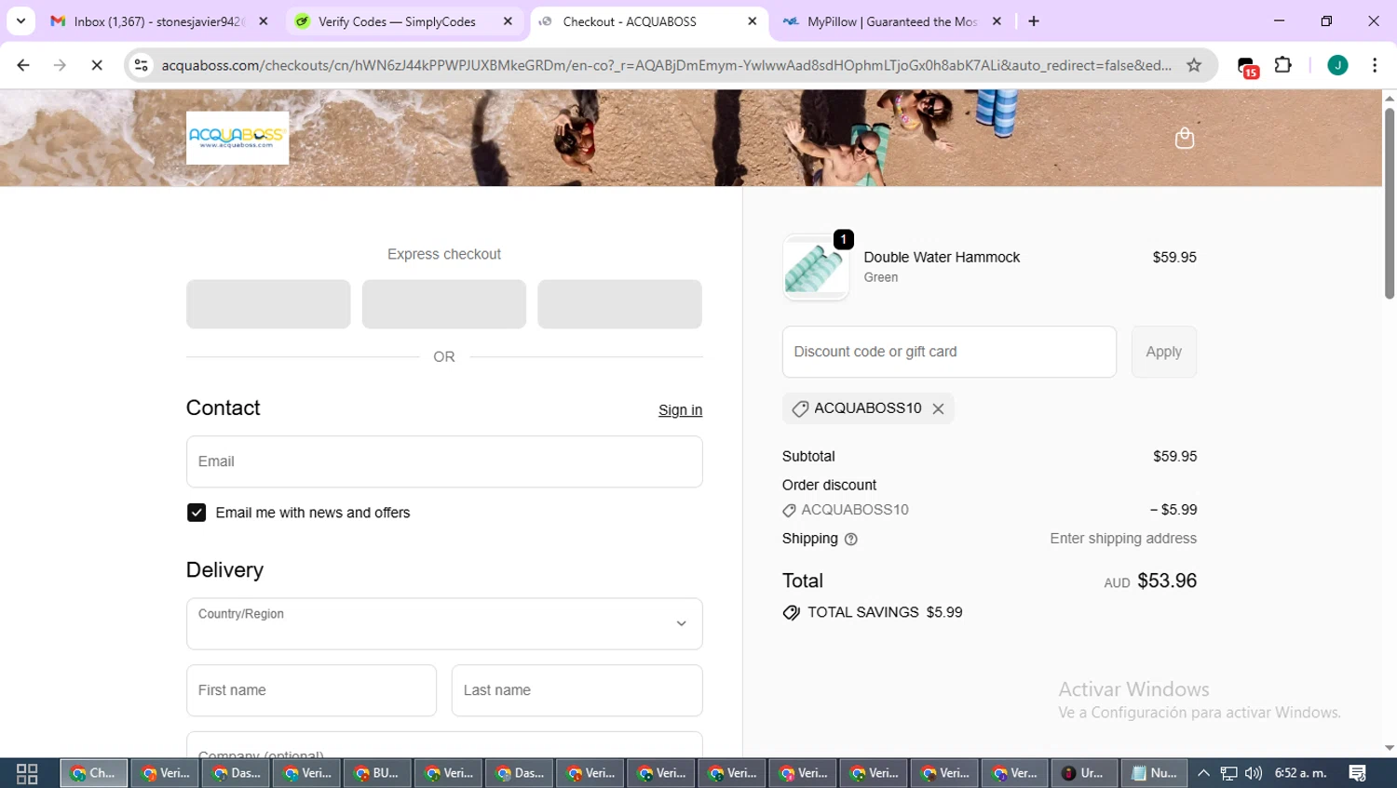The width and height of the screenshot is (1397, 788).
Task: Switch to the Inbox Gmail tab
Action: [158, 21]
